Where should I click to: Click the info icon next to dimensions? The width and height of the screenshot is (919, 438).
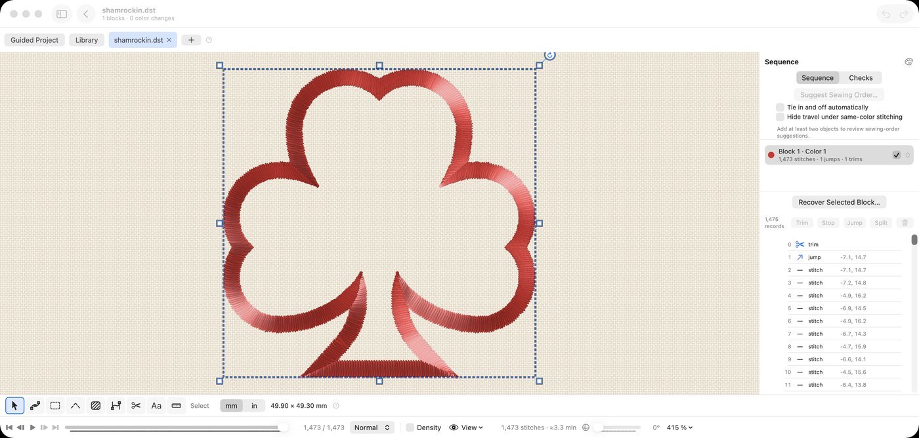point(336,406)
